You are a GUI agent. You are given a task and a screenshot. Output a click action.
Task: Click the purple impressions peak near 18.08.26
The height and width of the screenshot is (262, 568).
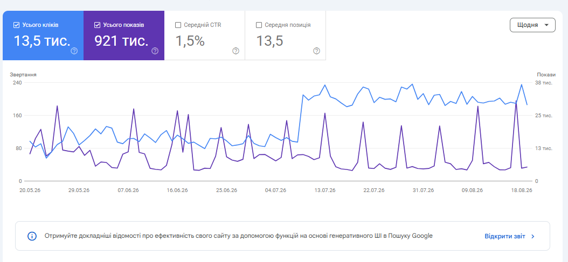(516, 101)
